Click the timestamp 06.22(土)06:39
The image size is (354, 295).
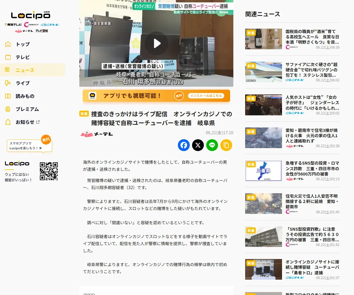[x=328, y=47]
